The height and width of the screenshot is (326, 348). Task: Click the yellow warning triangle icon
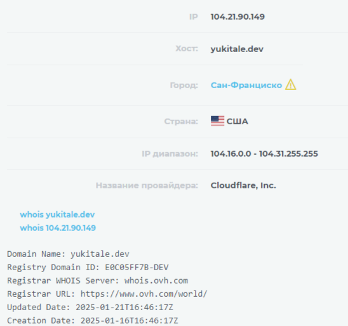(x=290, y=84)
